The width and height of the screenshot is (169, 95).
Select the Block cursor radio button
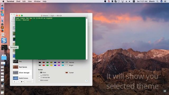coord(39,73)
